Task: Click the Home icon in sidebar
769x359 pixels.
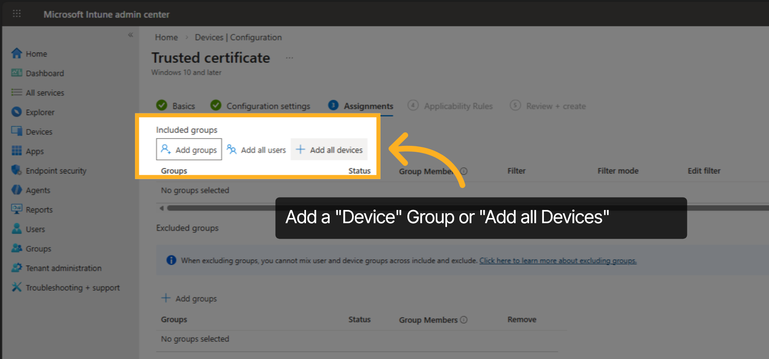Action: coord(16,53)
